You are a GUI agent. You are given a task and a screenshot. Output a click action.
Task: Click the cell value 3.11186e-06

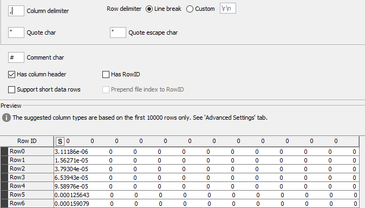(x=71, y=152)
